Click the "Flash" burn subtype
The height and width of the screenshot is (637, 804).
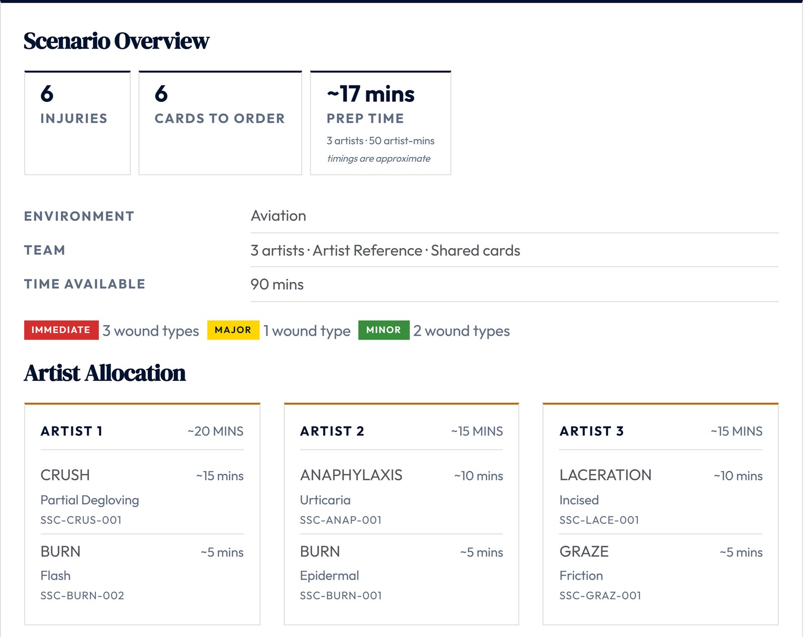[55, 576]
